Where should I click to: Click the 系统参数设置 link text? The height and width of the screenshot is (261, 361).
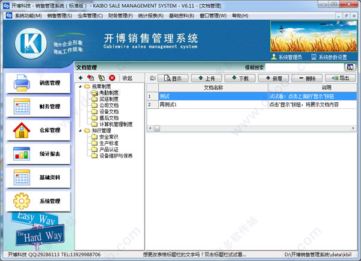[333, 57]
